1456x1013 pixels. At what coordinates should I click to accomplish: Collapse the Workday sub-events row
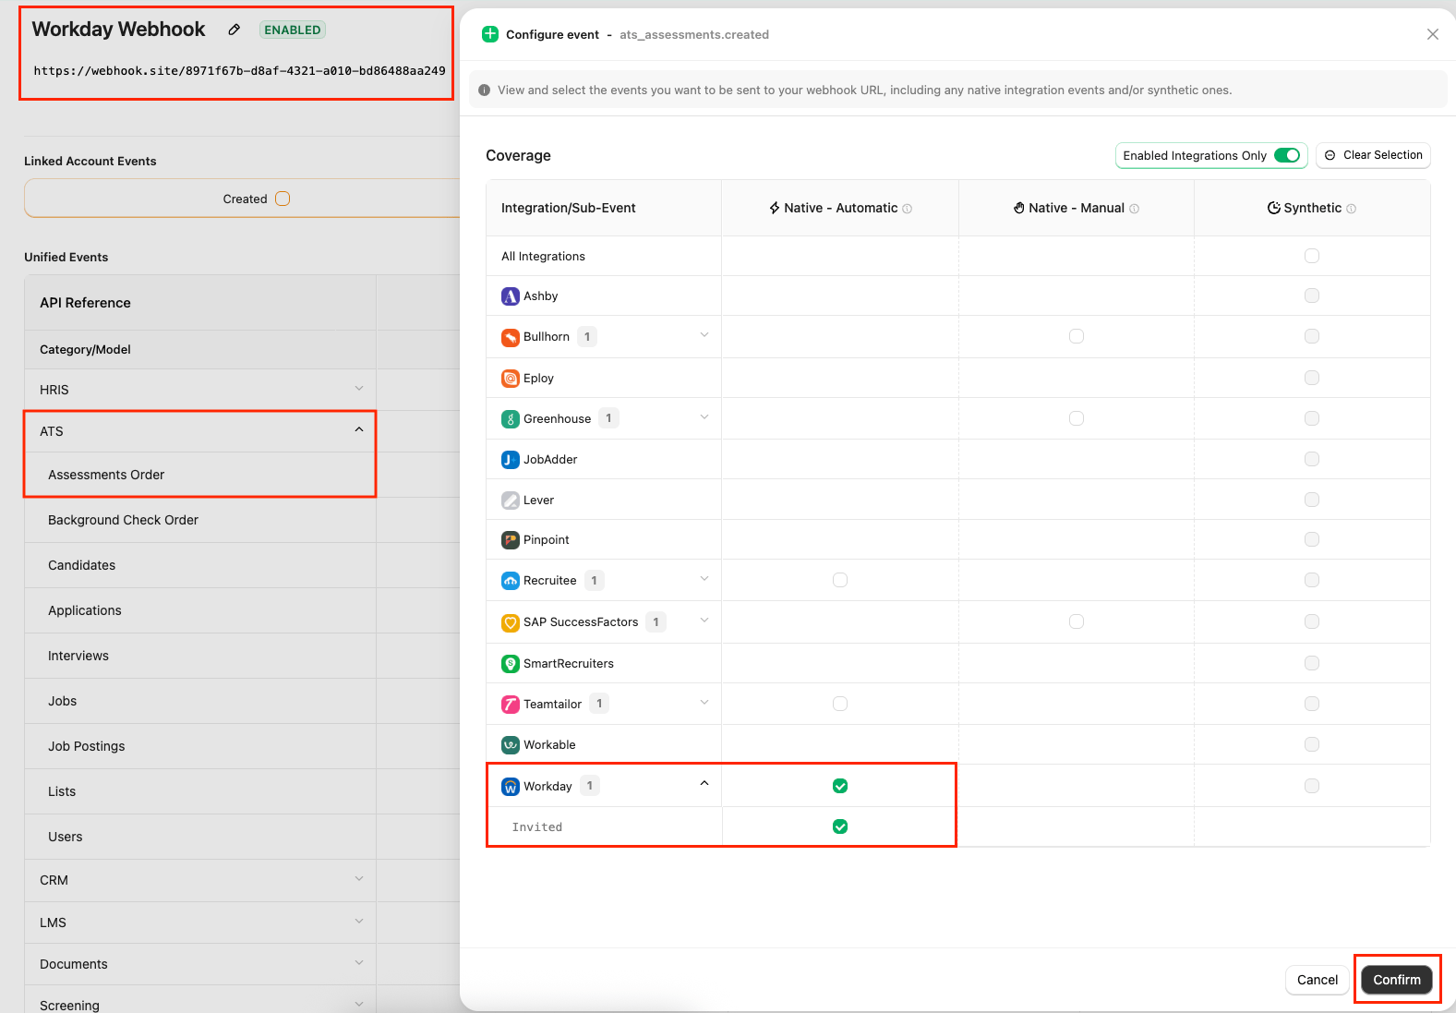704,784
